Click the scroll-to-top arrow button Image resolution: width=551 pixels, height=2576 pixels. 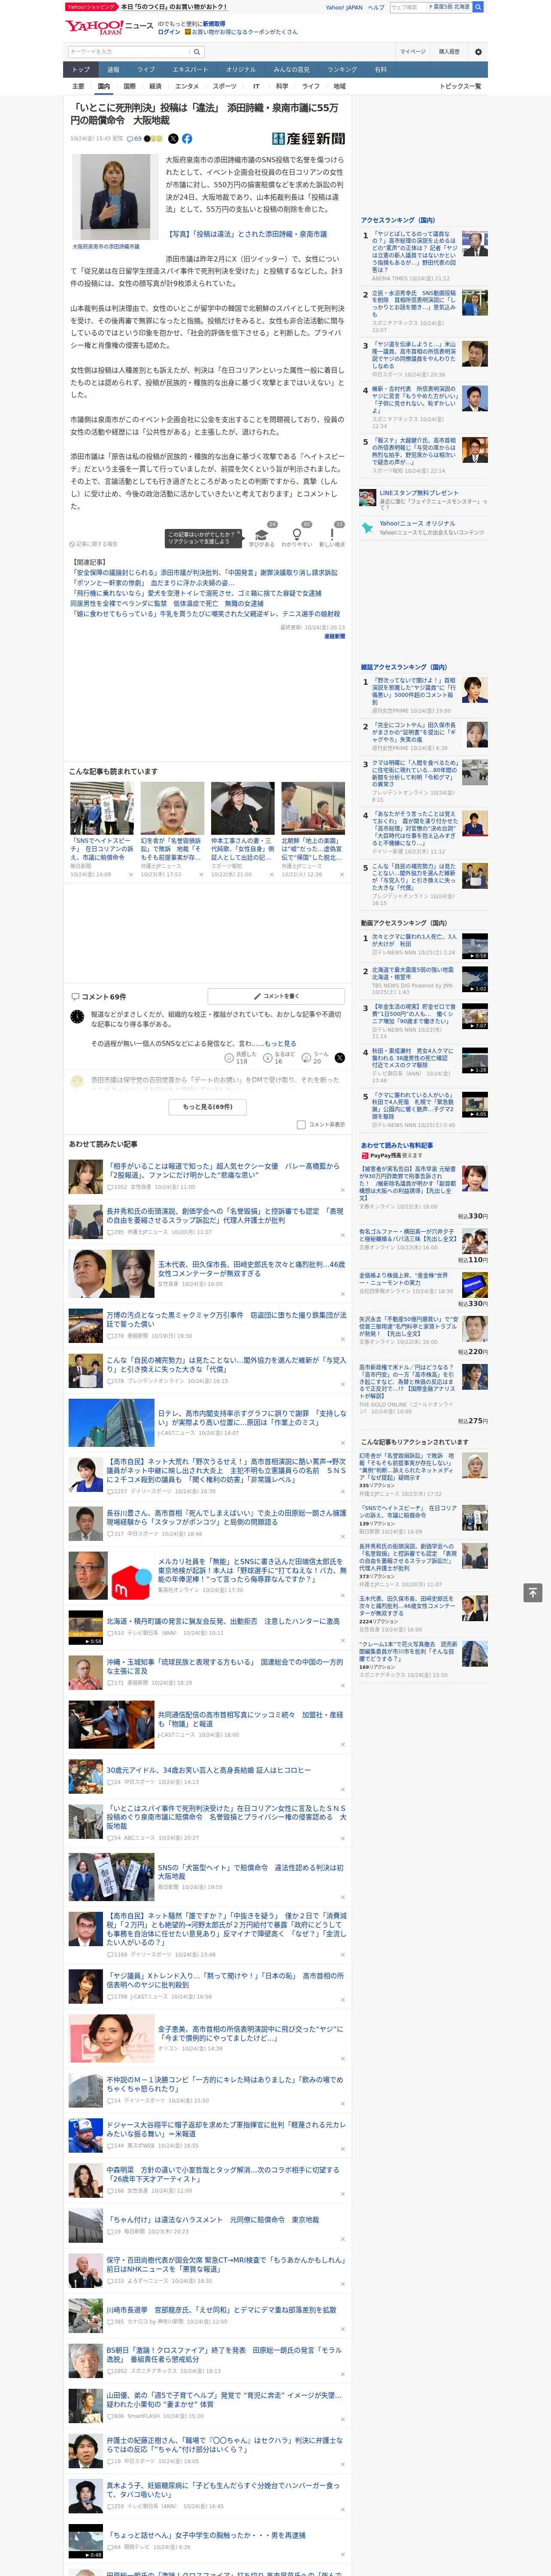533,1592
